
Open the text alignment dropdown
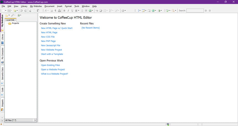[79, 10]
